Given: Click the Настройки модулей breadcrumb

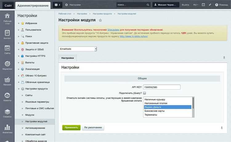Looking at the screenshot, I should click(x=127, y=14).
